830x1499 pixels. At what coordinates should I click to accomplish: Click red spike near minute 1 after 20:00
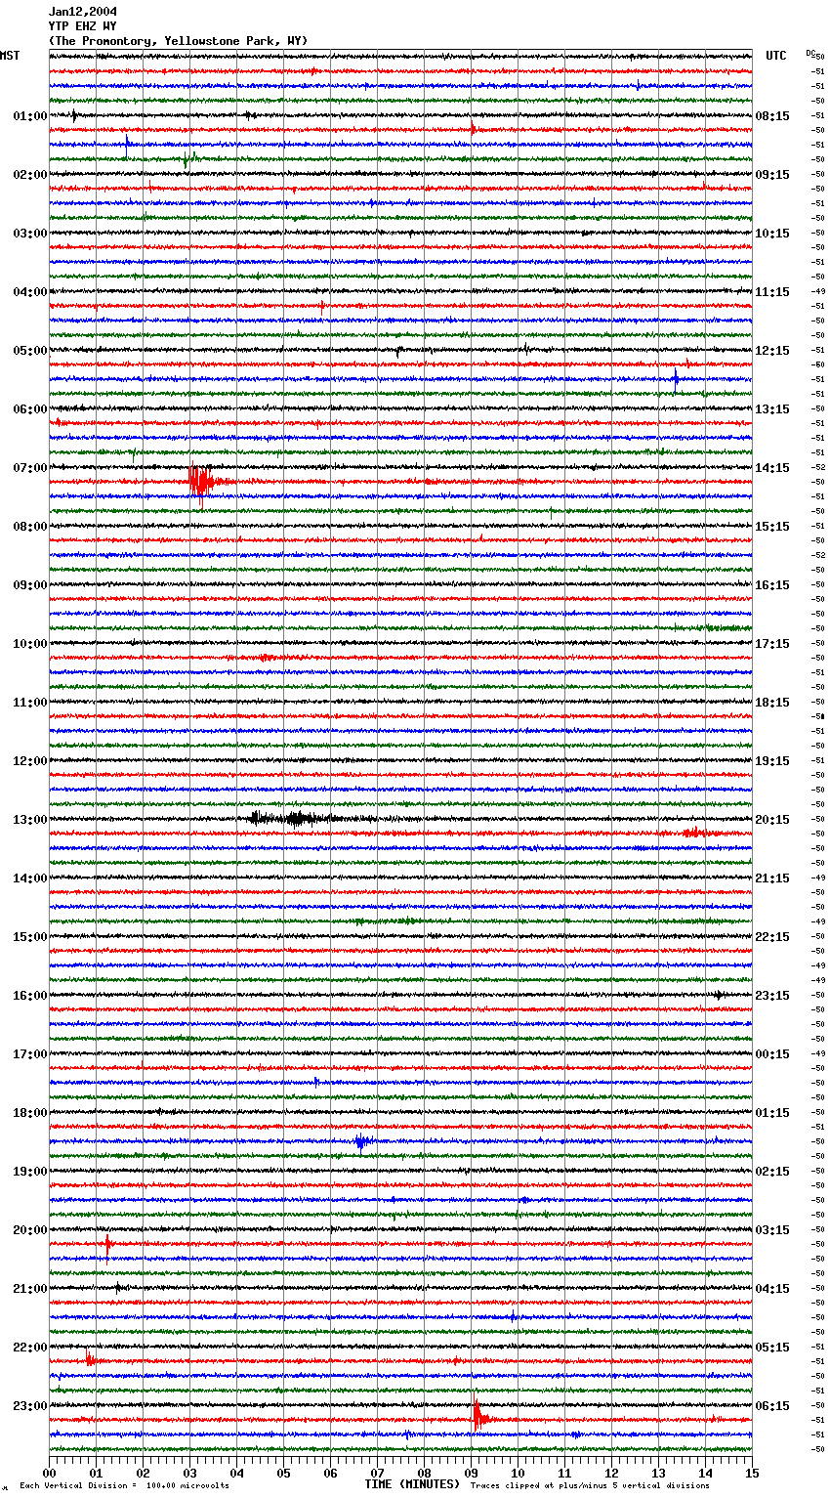coord(107,1244)
